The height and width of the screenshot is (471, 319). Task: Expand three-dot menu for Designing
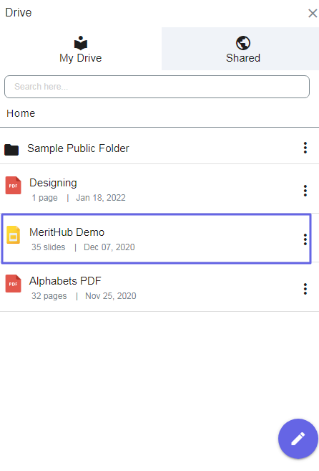point(305,191)
